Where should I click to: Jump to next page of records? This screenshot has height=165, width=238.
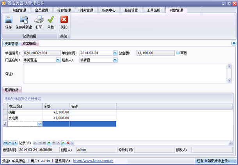point(39,143)
